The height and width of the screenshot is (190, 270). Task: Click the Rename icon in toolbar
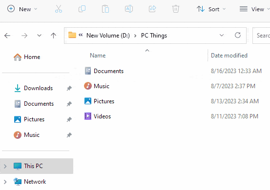(129, 9)
